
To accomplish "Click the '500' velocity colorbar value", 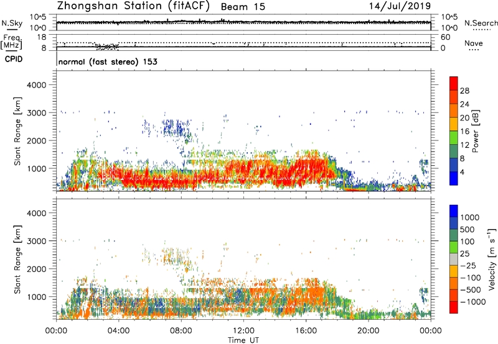I will 469,229.
